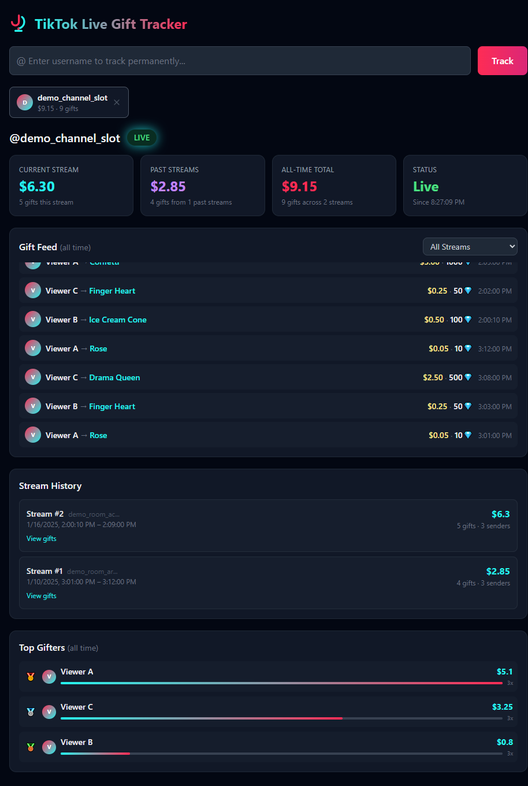Viewport: 528px width, 786px height.
Task: Click Viewer A's gift progress bar
Action: [281, 683]
